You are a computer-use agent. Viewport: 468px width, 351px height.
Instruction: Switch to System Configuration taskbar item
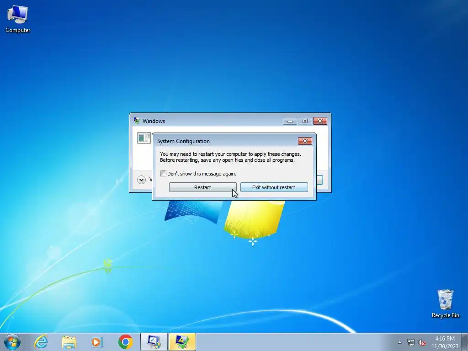click(x=154, y=342)
